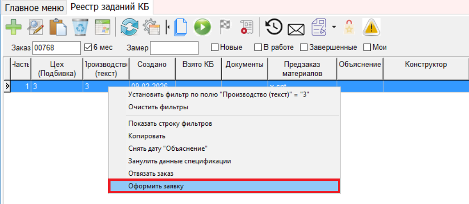This screenshot has height=204, width=469.
Task: Uncheck the "6 мес" checkbox
Action: (89, 47)
